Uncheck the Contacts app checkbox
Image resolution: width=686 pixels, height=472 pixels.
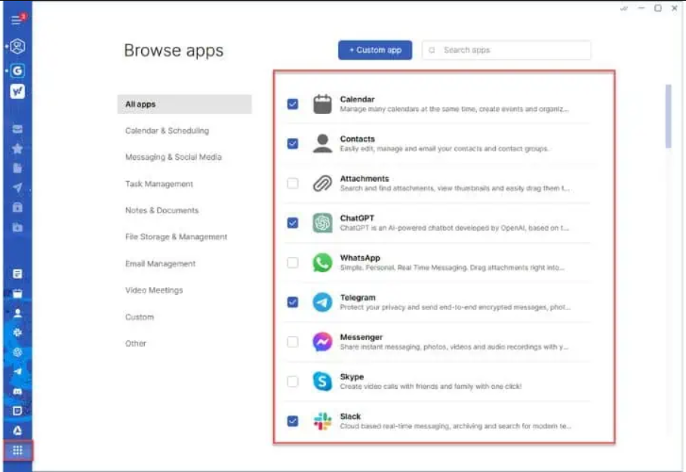click(x=293, y=143)
